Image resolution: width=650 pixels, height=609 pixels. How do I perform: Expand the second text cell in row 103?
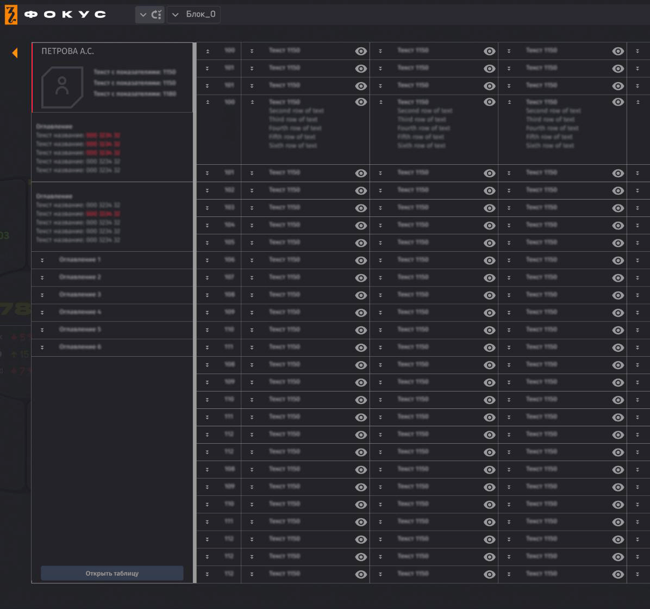click(x=380, y=208)
